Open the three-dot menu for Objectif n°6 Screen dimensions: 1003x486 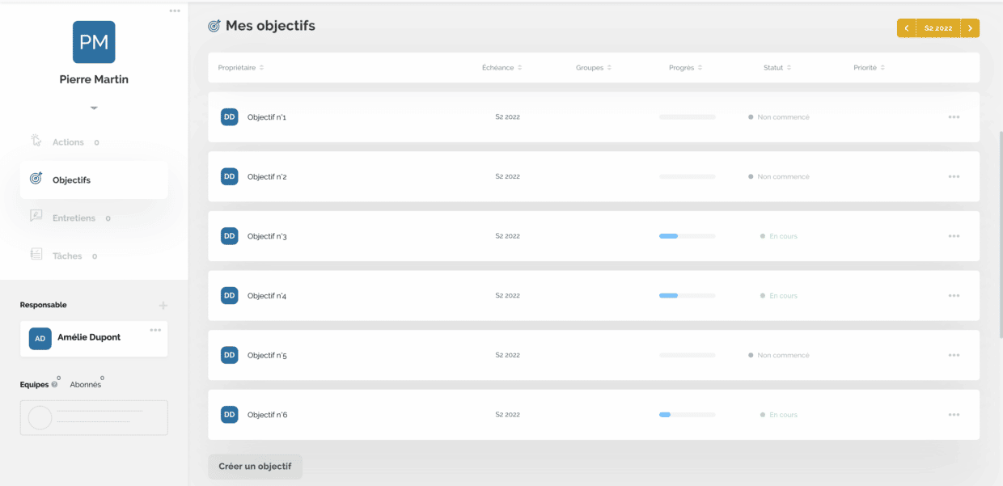[x=954, y=415]
